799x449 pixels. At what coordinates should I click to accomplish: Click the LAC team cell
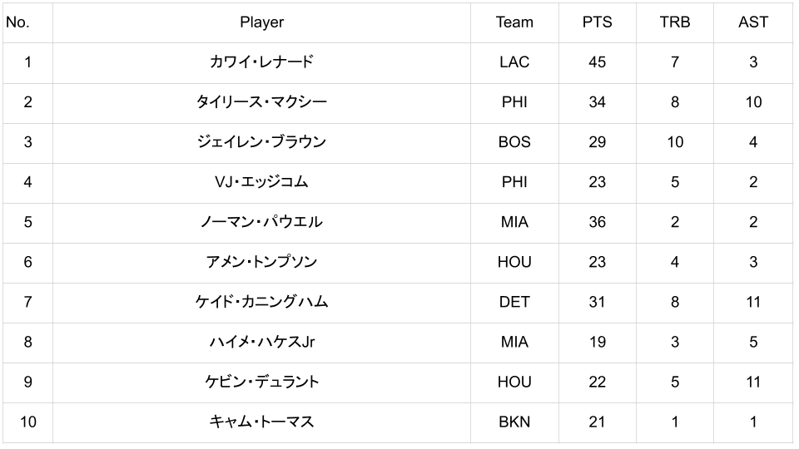tap(514, 62)
